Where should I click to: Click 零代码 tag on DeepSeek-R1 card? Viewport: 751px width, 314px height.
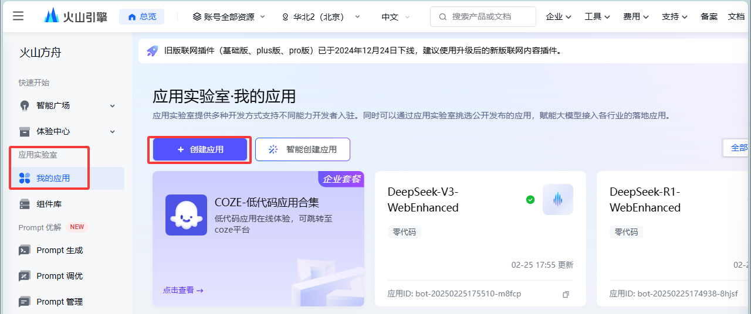(626, 232)
